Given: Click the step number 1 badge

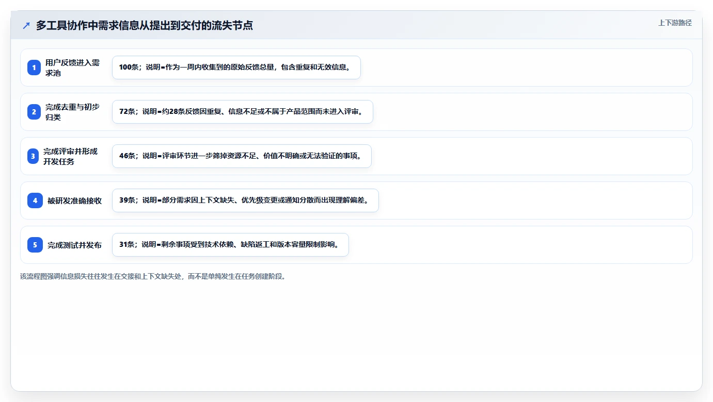Looking at the screenshot, I should click(x=34, y=68).
